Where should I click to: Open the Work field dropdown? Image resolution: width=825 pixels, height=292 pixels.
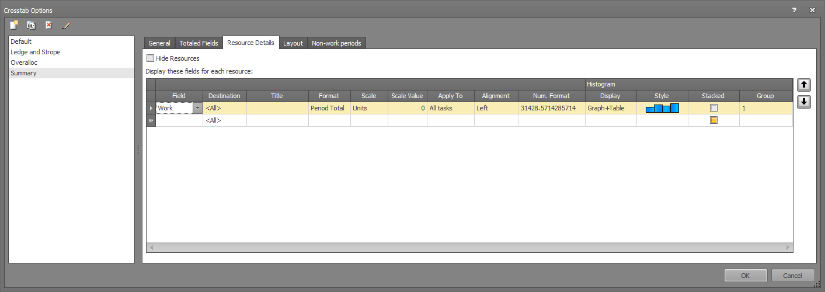point(197,108)
